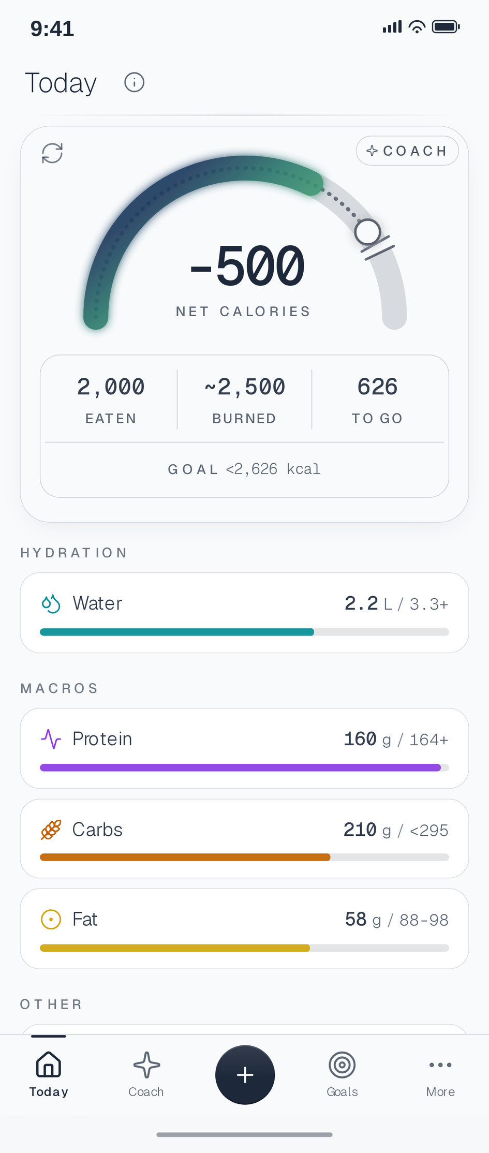The height and width of the screenshot is (1153, 489).
Task: Open the Carbs macro card
Action: coord(244,838)
